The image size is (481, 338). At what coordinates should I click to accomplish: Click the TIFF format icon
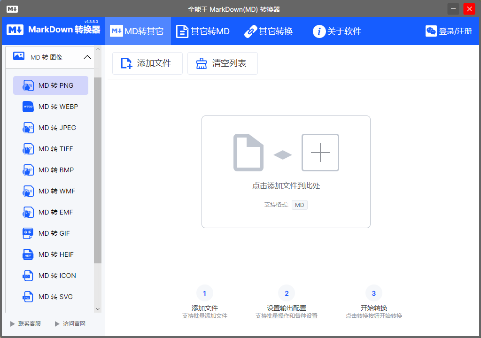(x=28, y=149)
